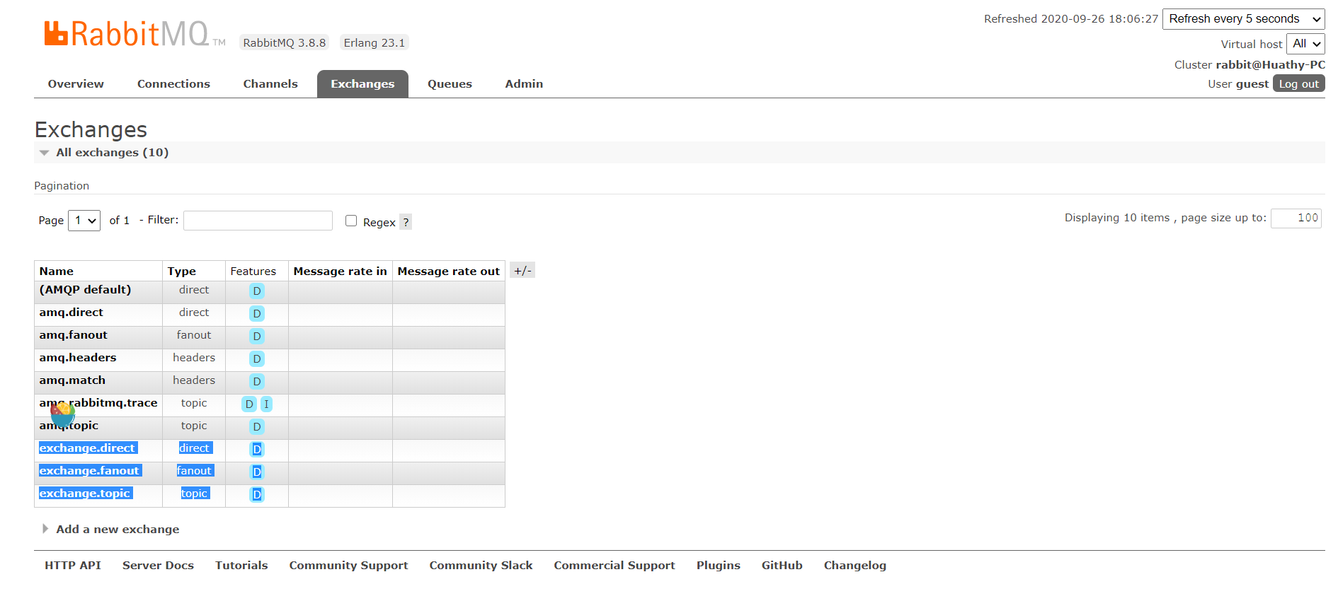Click the D feature badge for amq.fanout

257,336
